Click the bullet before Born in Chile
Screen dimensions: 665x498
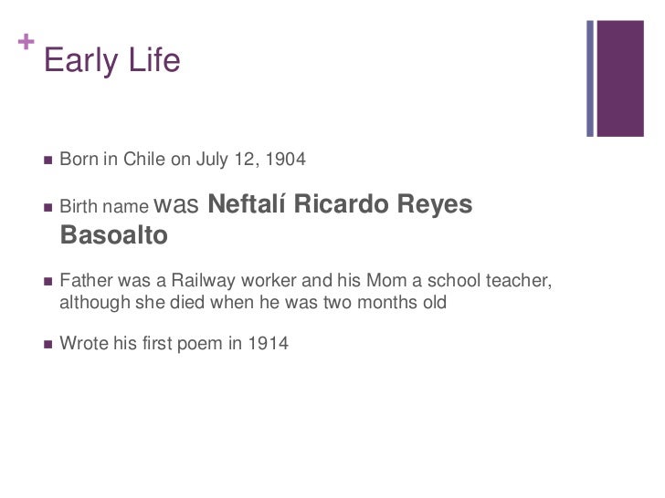tap(47, 161)
